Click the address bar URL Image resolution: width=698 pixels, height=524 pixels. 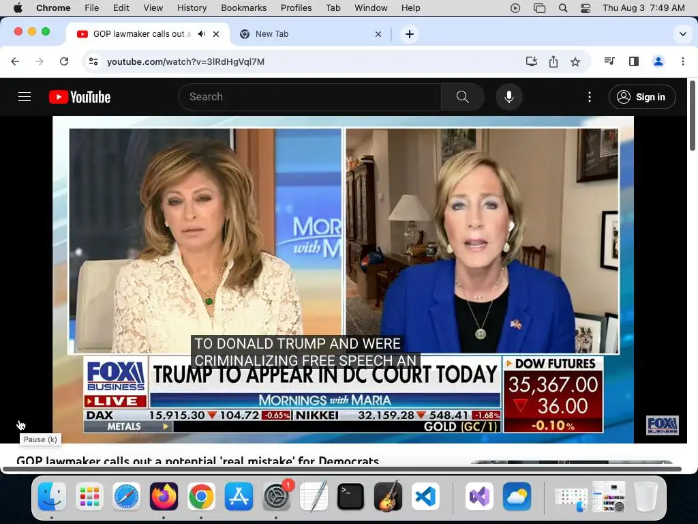(185, 61)
